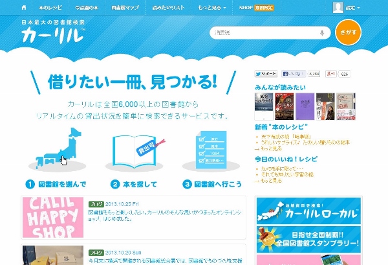
Task: Click the microphone voice search icon
Action: pos(322,33)
